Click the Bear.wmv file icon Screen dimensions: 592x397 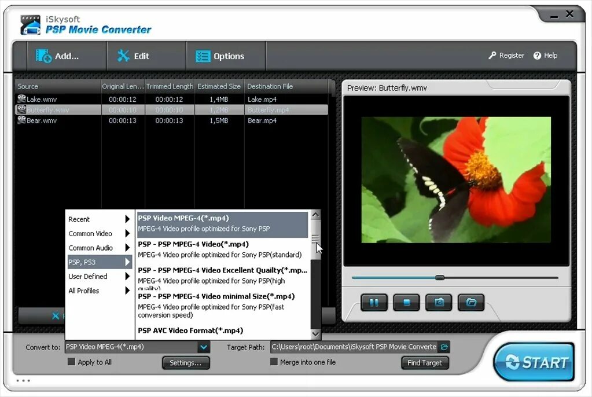[21, 120]
